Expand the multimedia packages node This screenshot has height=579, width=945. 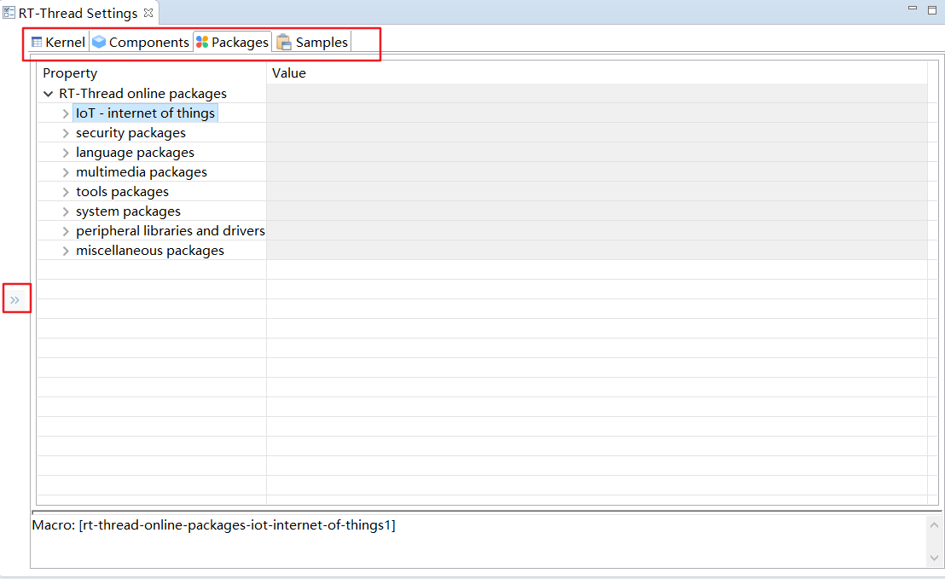click(66, 172)
